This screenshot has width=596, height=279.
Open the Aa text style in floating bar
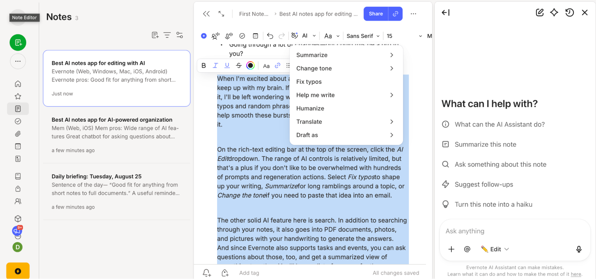(266, 66)
